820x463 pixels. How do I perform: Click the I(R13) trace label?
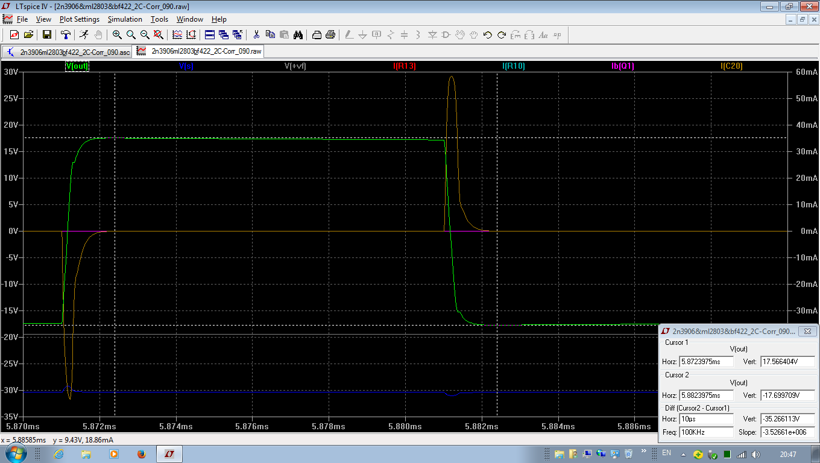pos(405,66)
